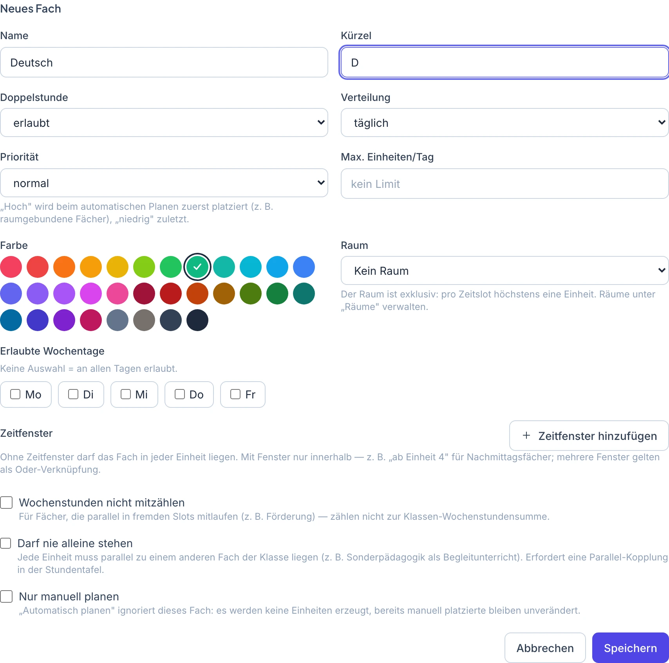Click the "Erlaubte Wochentage" label
Screen dimensions: 669x663
[52, 351]
